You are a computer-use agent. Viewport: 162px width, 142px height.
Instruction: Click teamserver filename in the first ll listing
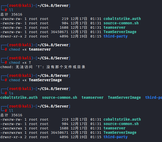[x=114, y=27]
